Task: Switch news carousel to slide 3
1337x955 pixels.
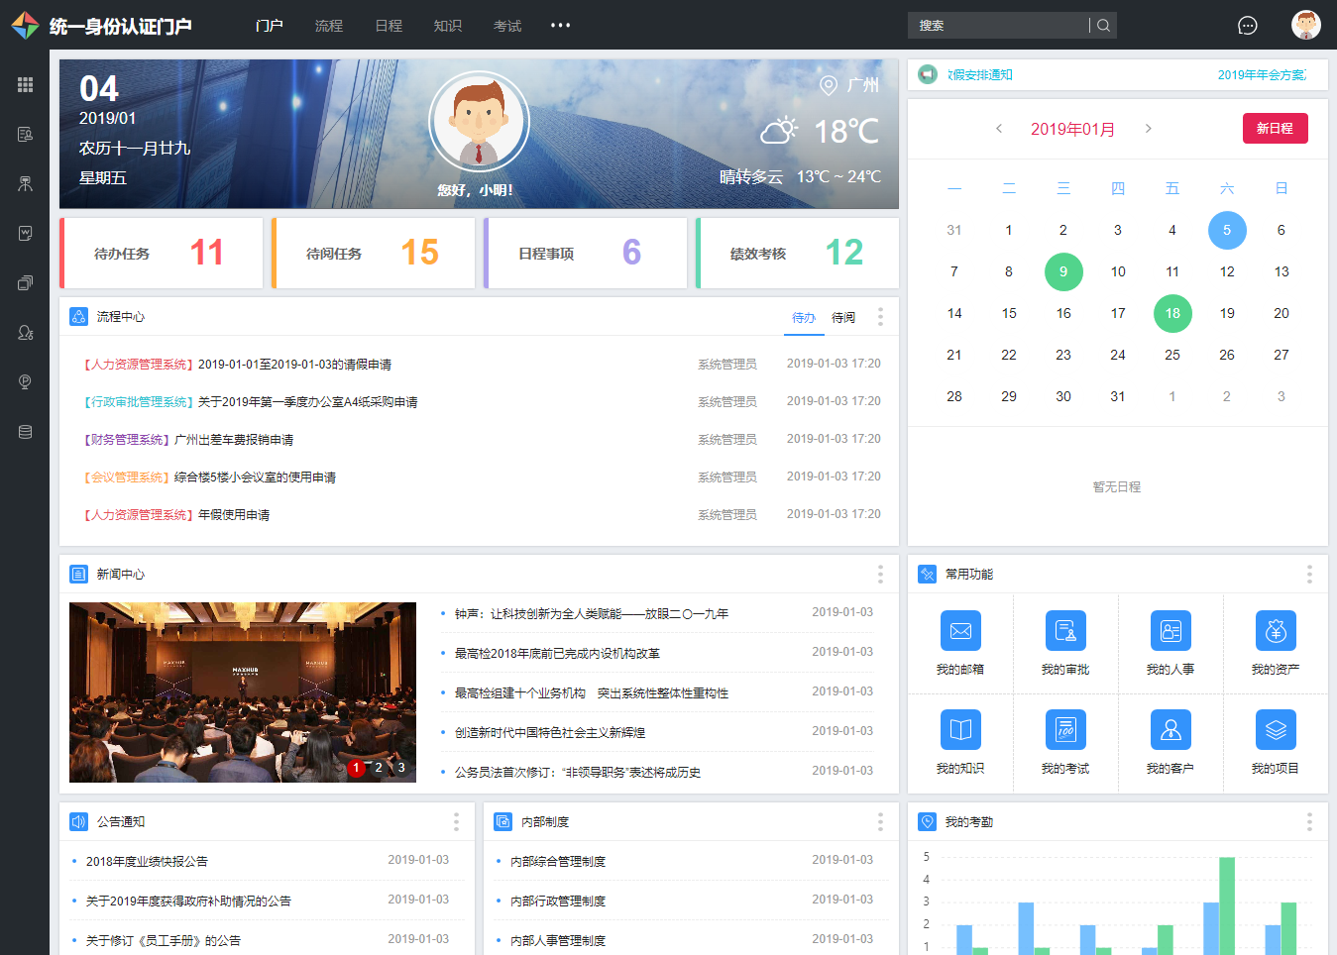Action: click(401, 768)
